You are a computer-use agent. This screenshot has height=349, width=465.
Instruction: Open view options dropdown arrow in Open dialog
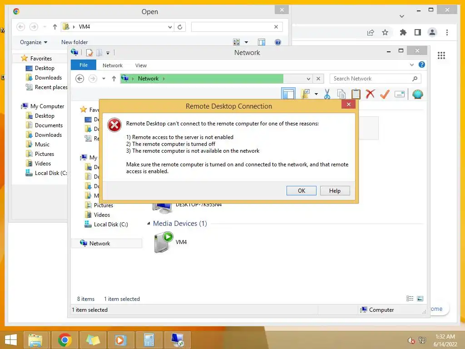click(x=246, y=42)
